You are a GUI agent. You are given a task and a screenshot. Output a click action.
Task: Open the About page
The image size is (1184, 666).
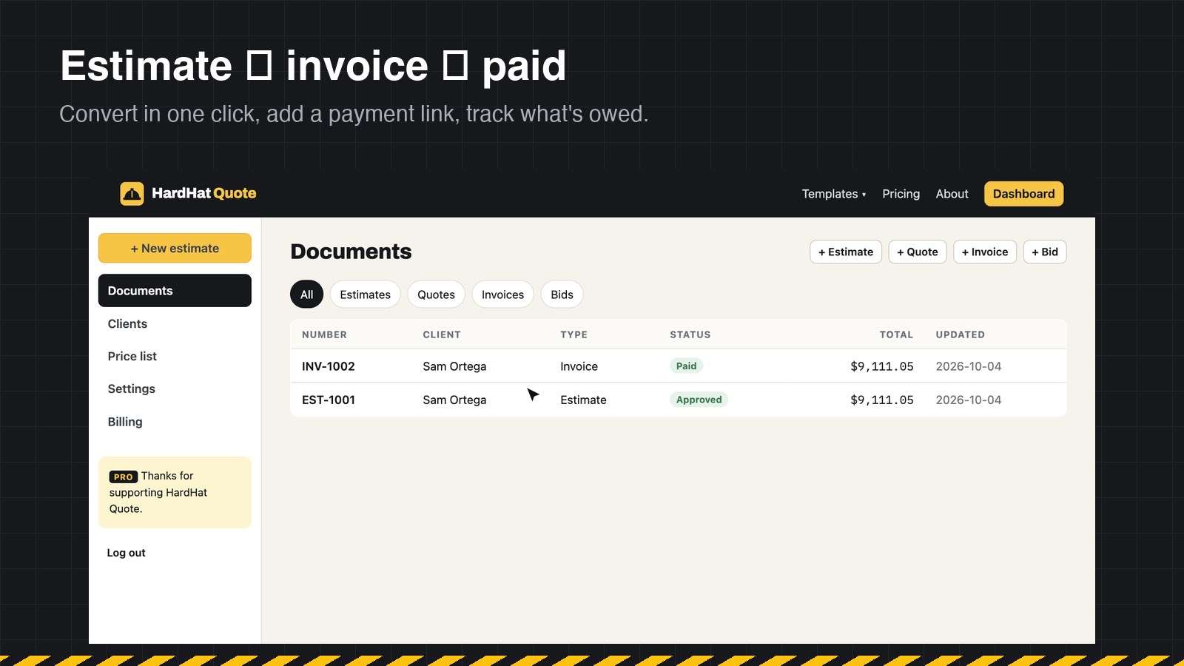[x=952, y=194]
